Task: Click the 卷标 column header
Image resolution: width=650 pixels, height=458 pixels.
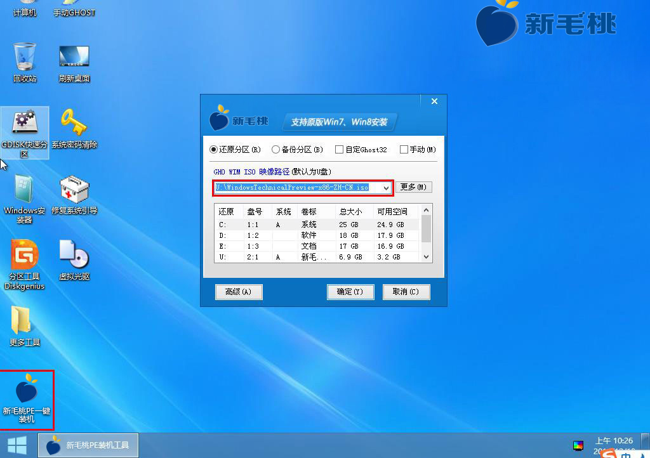Action: point(316,212)
